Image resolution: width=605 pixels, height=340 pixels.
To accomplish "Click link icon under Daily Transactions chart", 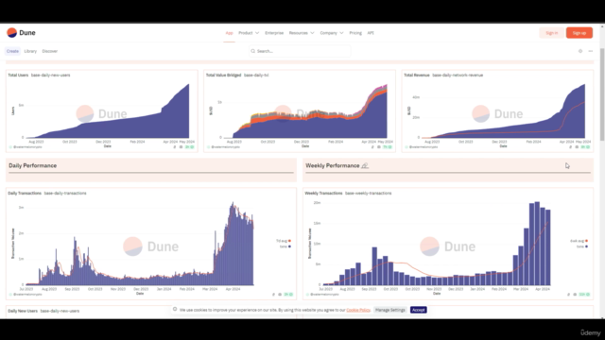I will coord(273,294).
